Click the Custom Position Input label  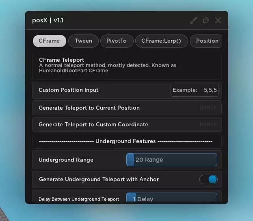click(x=68, y=90)
